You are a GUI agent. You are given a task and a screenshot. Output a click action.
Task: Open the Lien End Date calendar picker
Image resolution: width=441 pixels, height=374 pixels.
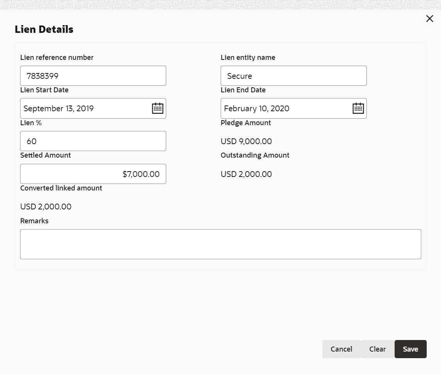(x=358, y=108)
